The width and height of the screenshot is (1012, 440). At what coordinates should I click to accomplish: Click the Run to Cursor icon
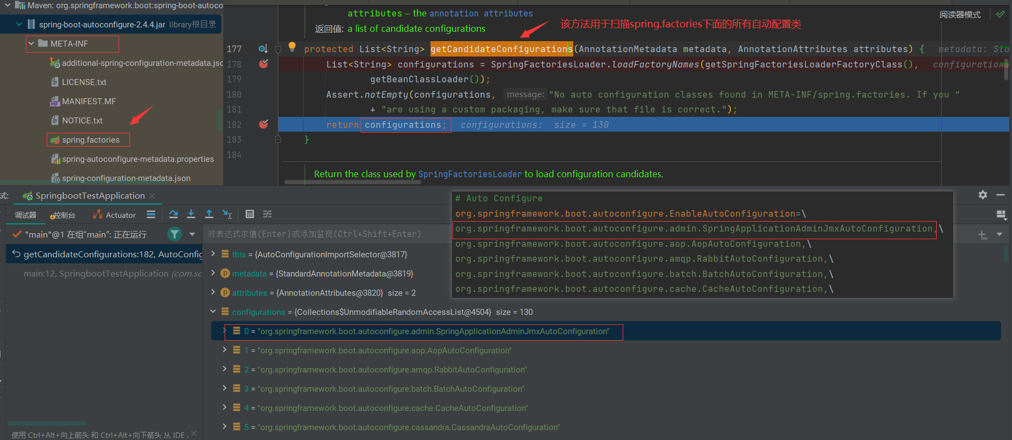coord(227,214)
